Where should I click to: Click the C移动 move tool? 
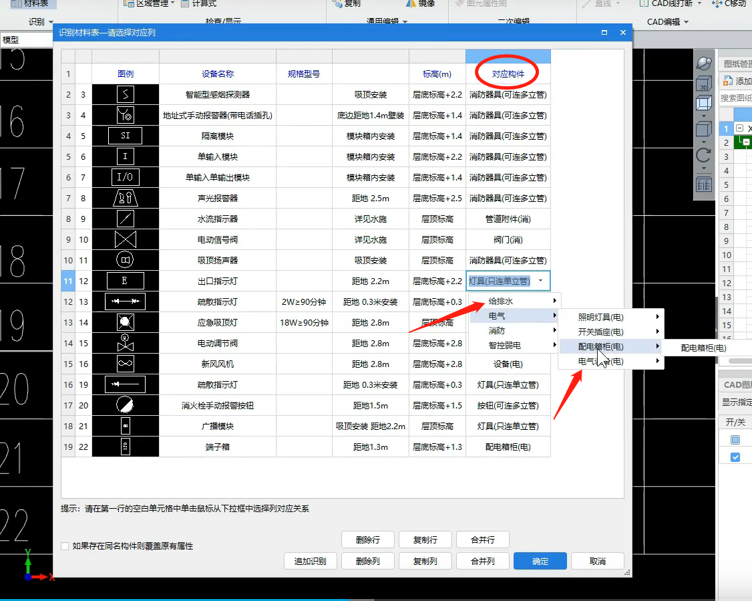[x=730, y=4]
